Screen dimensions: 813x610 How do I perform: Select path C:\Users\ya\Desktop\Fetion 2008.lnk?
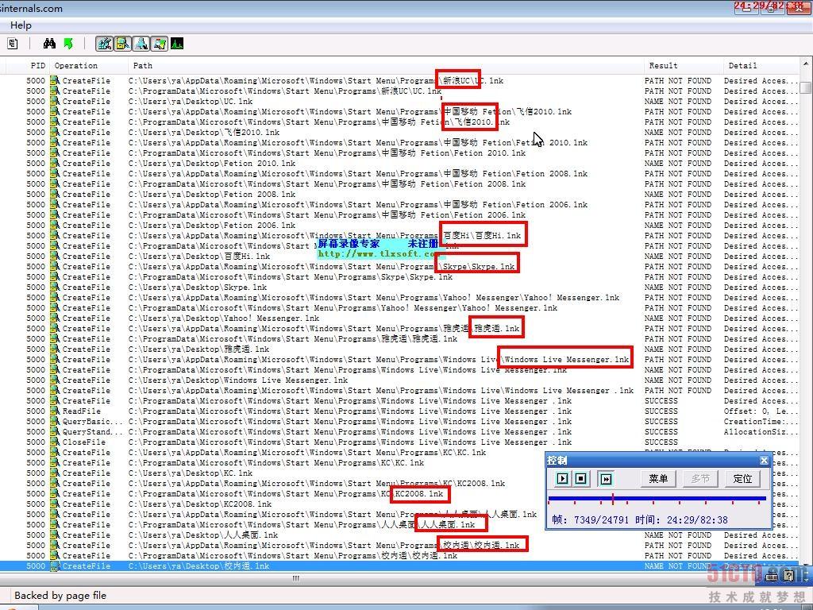coord(211,195)
